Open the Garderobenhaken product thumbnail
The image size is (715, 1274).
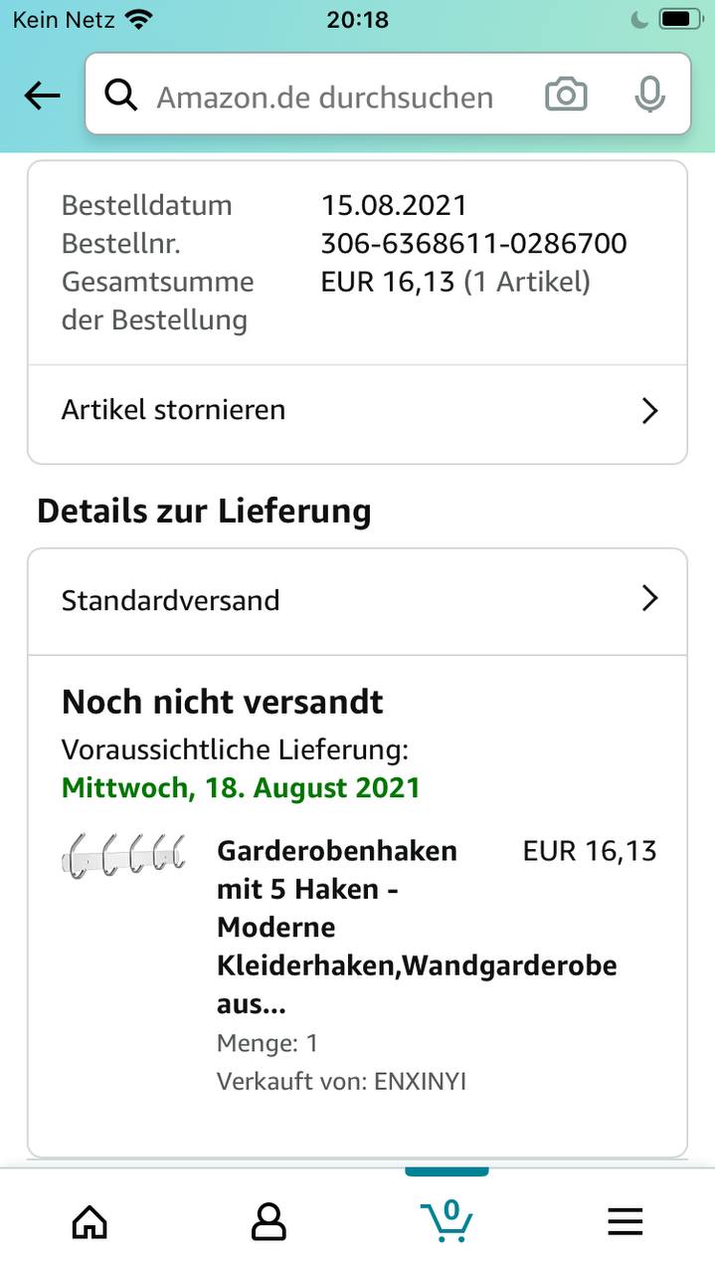(123, 855)
